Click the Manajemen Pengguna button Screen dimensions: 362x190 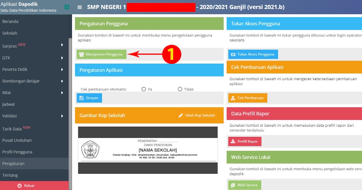click(101, 54)
